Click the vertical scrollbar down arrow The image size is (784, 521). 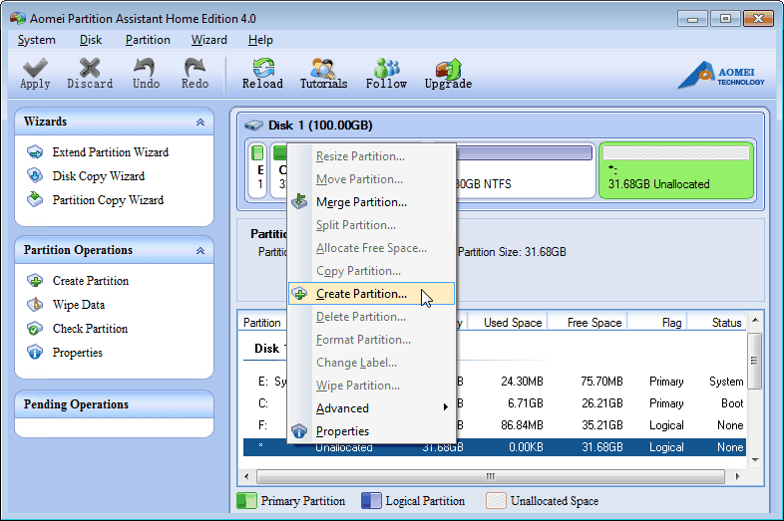click(x=755, y=460)
